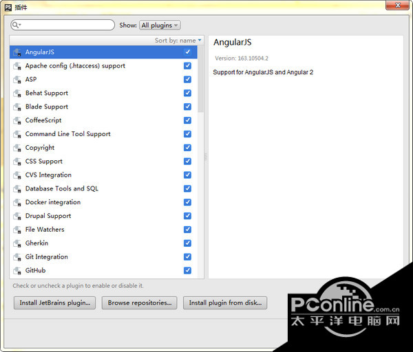This screenshot has width=413, height=352.
Task: Click the CVS Integration plugin icon
Action: coord(17,175)
